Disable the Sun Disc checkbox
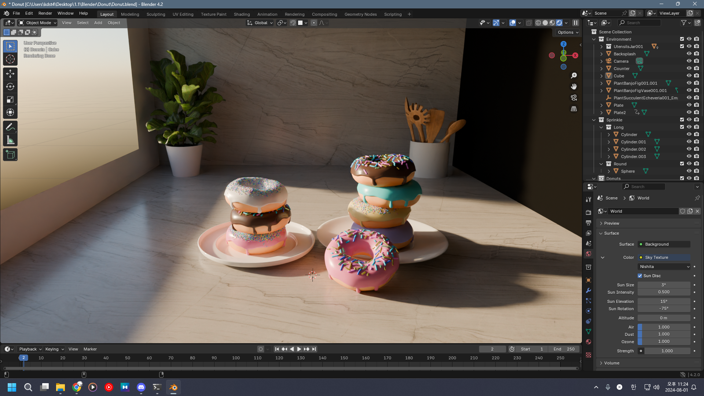 [640, 276]
